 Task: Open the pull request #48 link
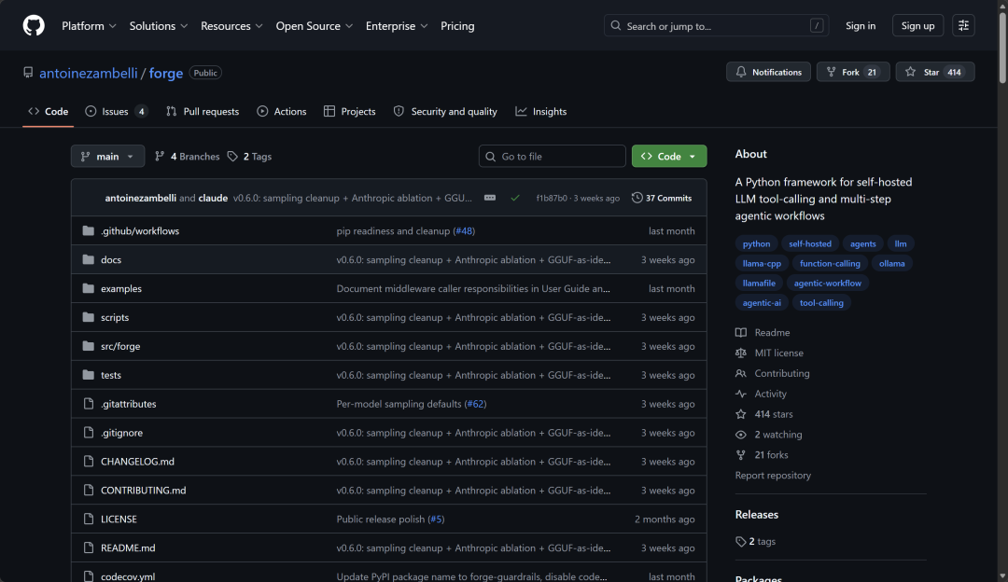[x=464, y=230]
